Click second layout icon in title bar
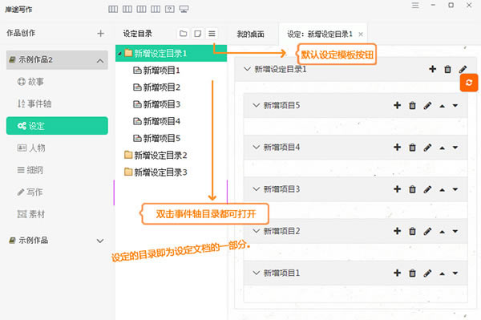 pos(127,9)
